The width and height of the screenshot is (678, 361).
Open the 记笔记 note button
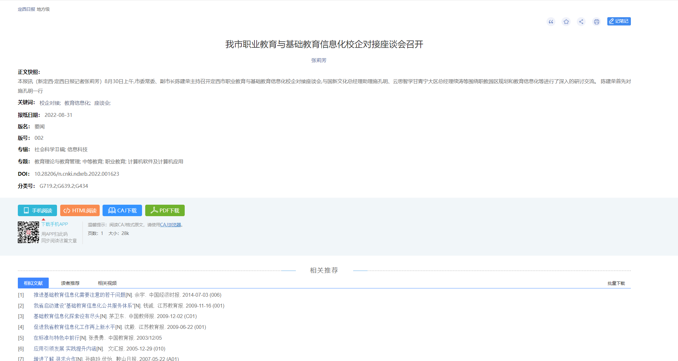point(618,21)
